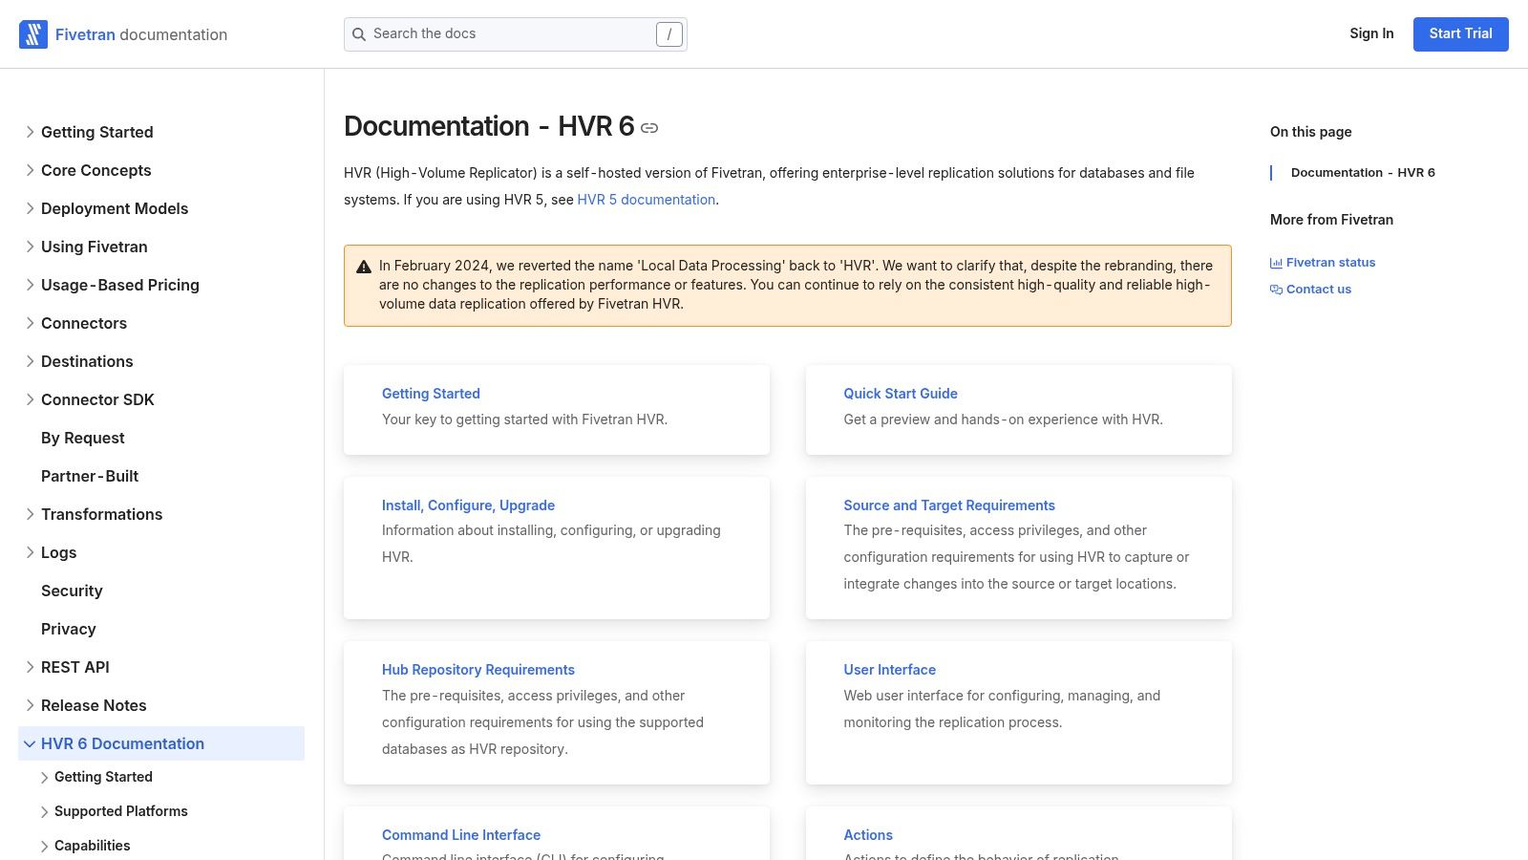Expand the Using Fivetran chevron

tap(30, 247)
